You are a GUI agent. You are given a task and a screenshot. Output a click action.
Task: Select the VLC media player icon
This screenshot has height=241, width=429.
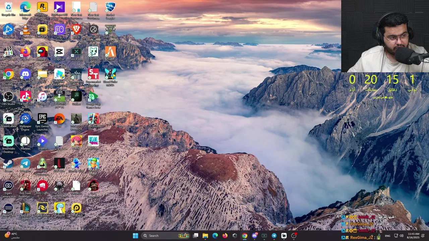coord(25,33)
